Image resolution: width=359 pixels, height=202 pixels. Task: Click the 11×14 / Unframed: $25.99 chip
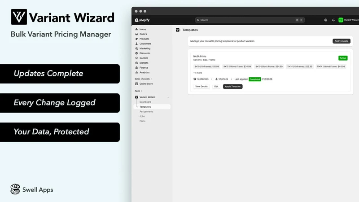click(x=300, y=66)
